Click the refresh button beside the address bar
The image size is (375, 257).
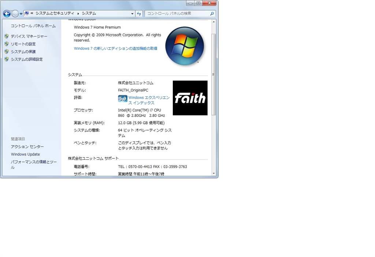[139, 14]
